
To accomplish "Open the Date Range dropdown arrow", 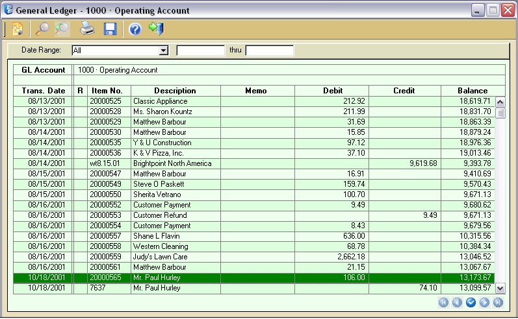I will point(164,51).
